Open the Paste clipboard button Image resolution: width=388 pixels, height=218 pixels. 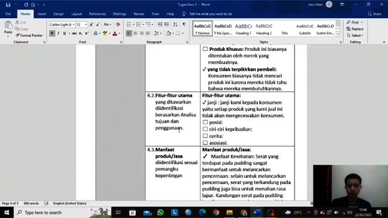8,28
